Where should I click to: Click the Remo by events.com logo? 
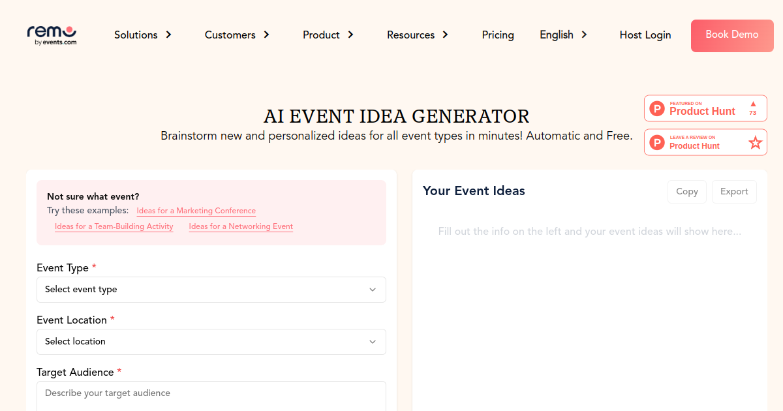(x=52, y=35)
